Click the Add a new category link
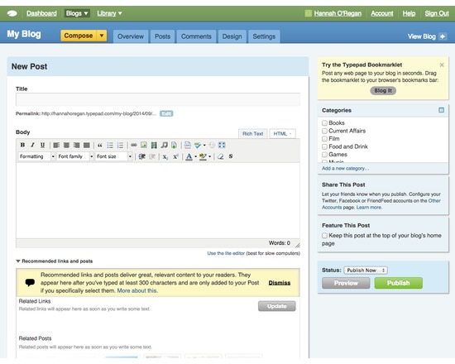Viewport: 455px width, 364px height. coord(345,169)
